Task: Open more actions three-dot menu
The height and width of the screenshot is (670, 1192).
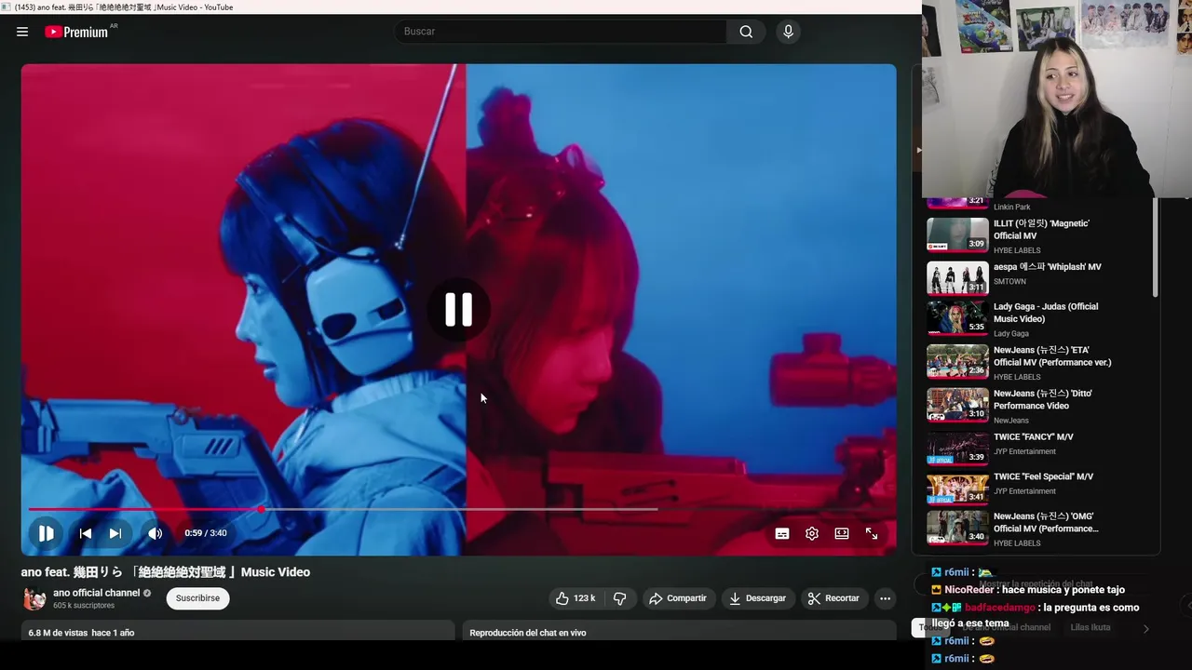Action: (x=885, y=598)
